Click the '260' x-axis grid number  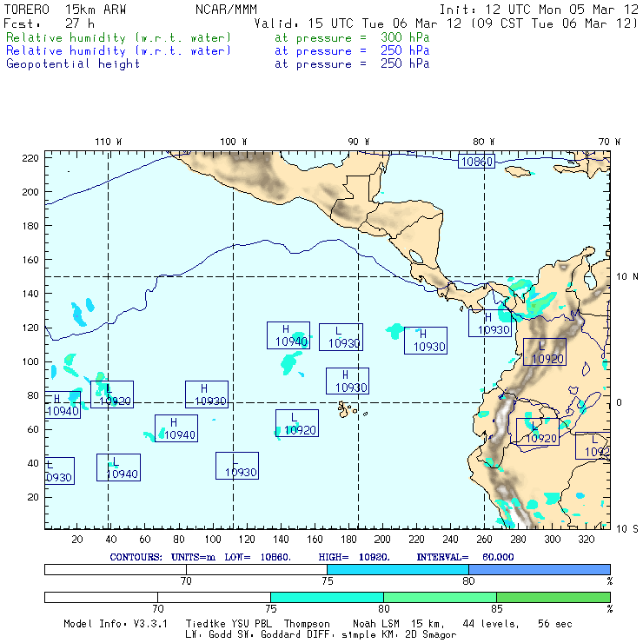(484, 540)
